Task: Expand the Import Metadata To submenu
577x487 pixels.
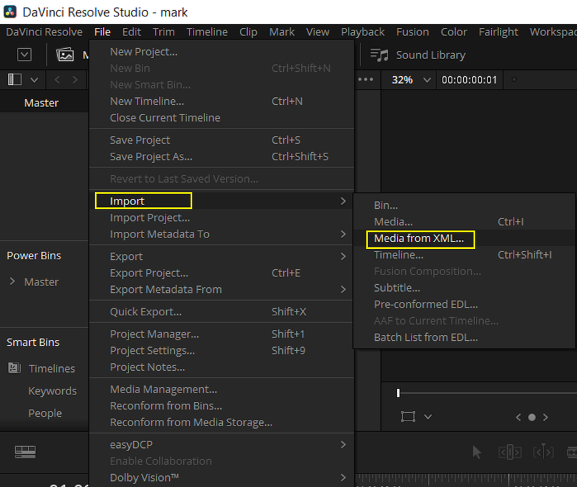Action: 343,234
